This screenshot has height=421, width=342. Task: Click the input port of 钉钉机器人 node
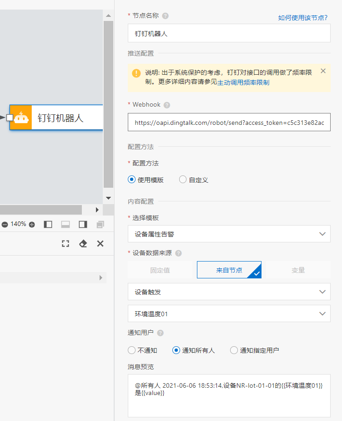10,118
